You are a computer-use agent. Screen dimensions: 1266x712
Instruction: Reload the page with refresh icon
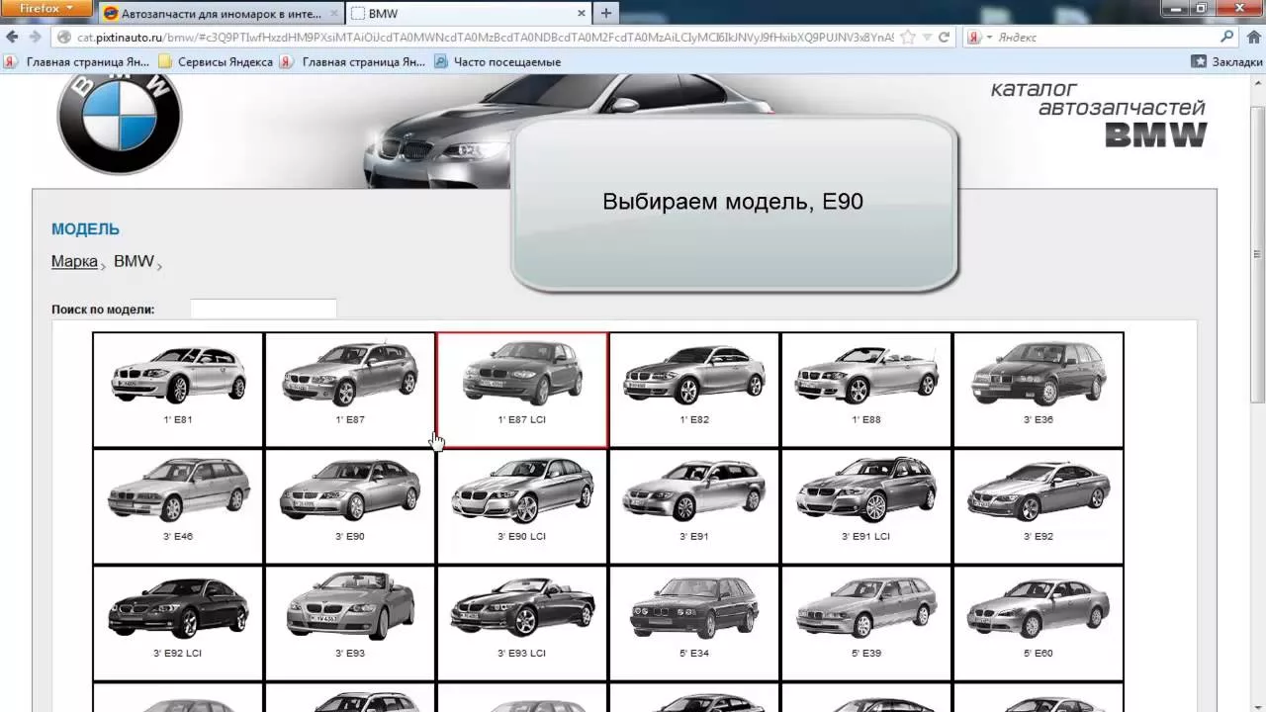point(944,37)
